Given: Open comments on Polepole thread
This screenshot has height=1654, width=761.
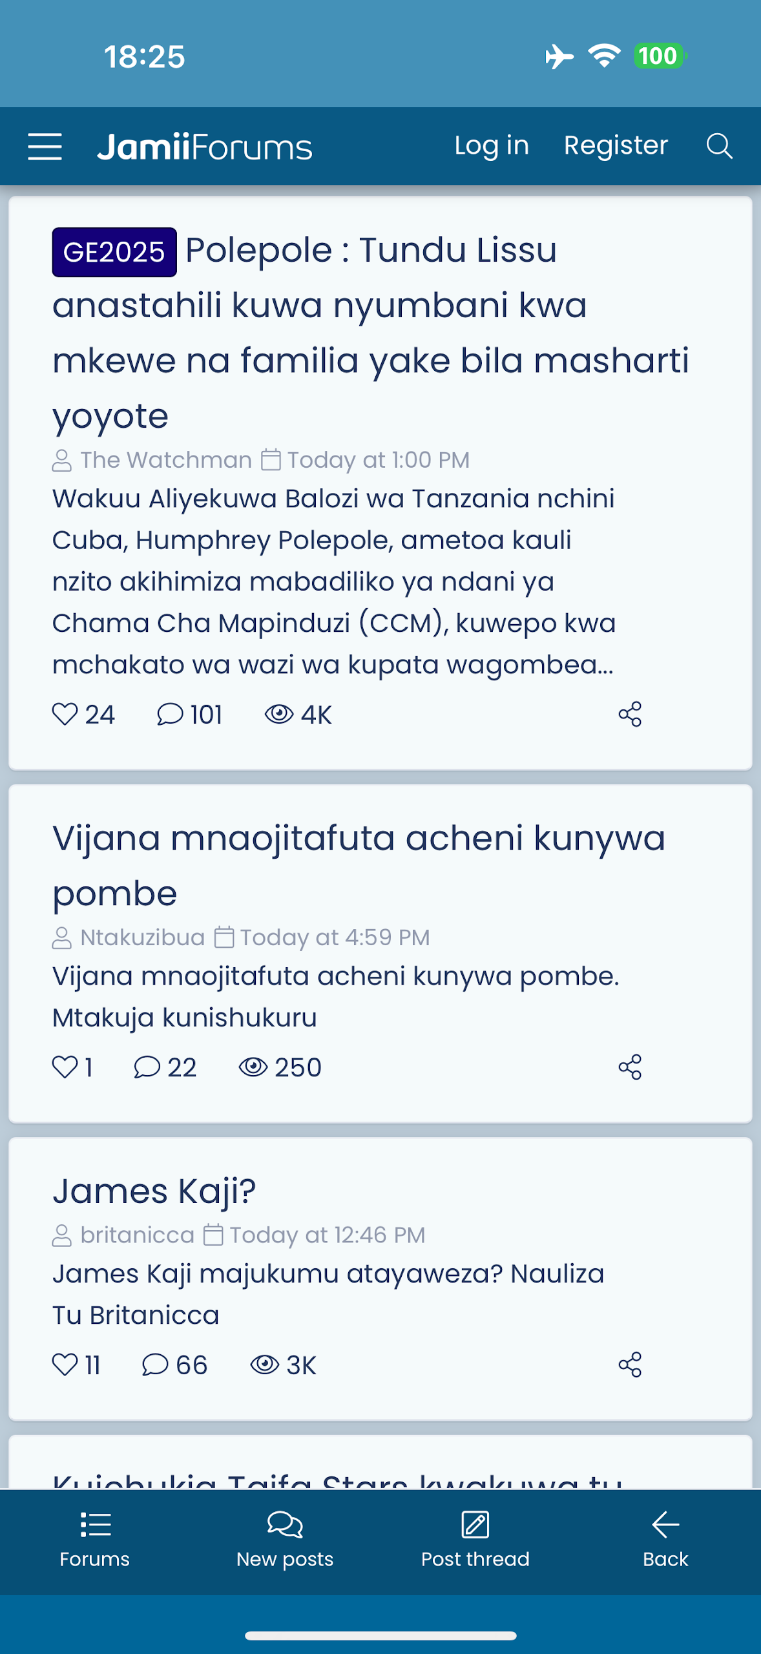Looking at the screenshot, I should click(171, 714).
